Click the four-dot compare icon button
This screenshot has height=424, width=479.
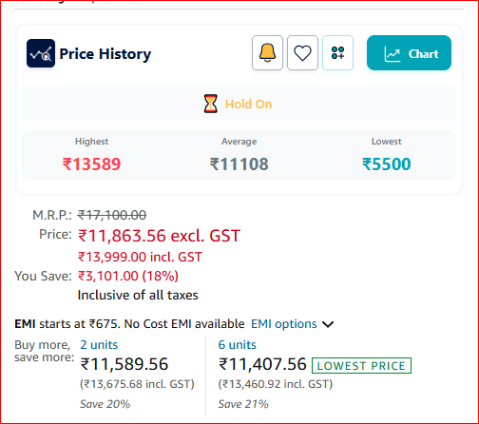(x=337, y=53)
